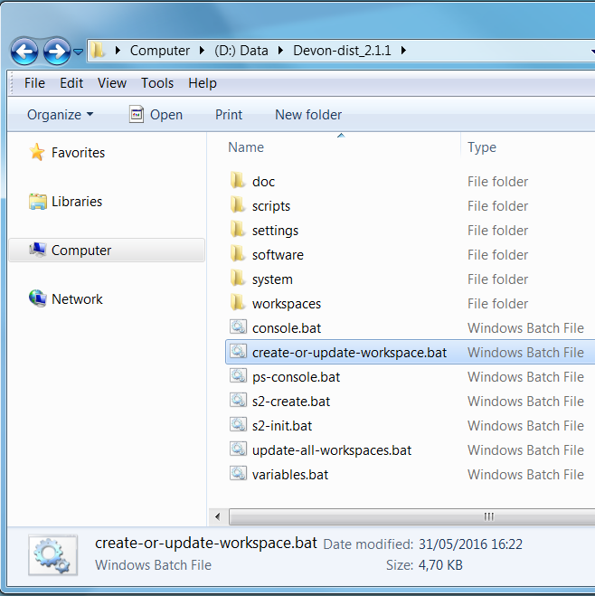Click the console.bat batch file icon

238,326
